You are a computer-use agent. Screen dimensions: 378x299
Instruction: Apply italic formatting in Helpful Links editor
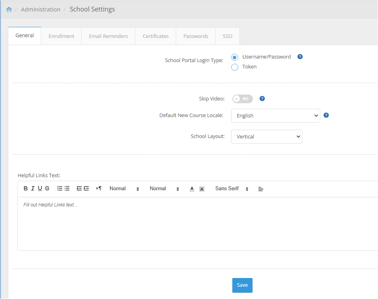(x=33, y=189)
